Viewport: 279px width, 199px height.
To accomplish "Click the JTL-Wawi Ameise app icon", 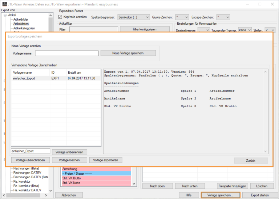I will [x=4, y=4].
